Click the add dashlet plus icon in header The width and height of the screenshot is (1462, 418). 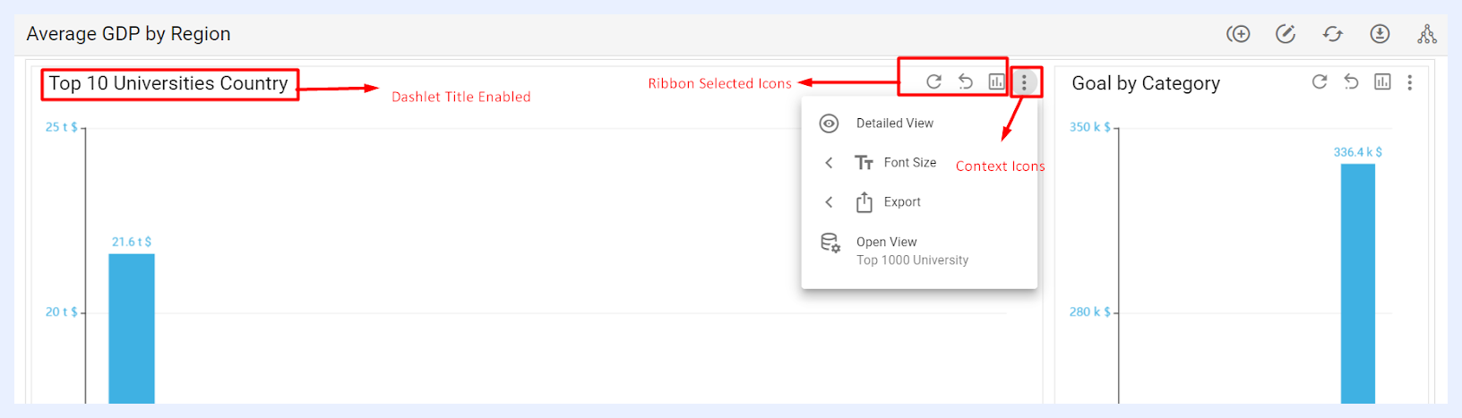1238,34
